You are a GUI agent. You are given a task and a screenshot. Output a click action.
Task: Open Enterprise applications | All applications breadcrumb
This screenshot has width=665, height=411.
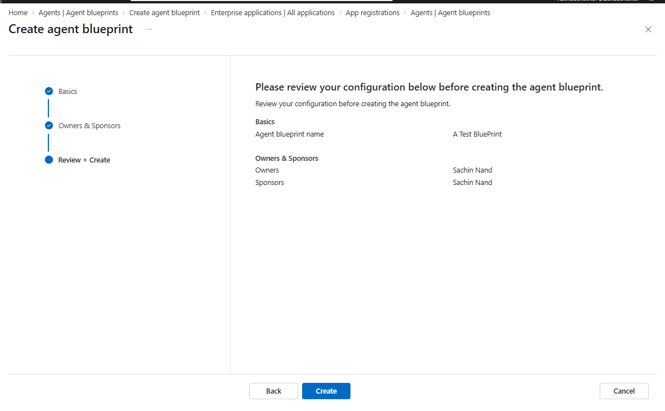click(x=273, y=13)
